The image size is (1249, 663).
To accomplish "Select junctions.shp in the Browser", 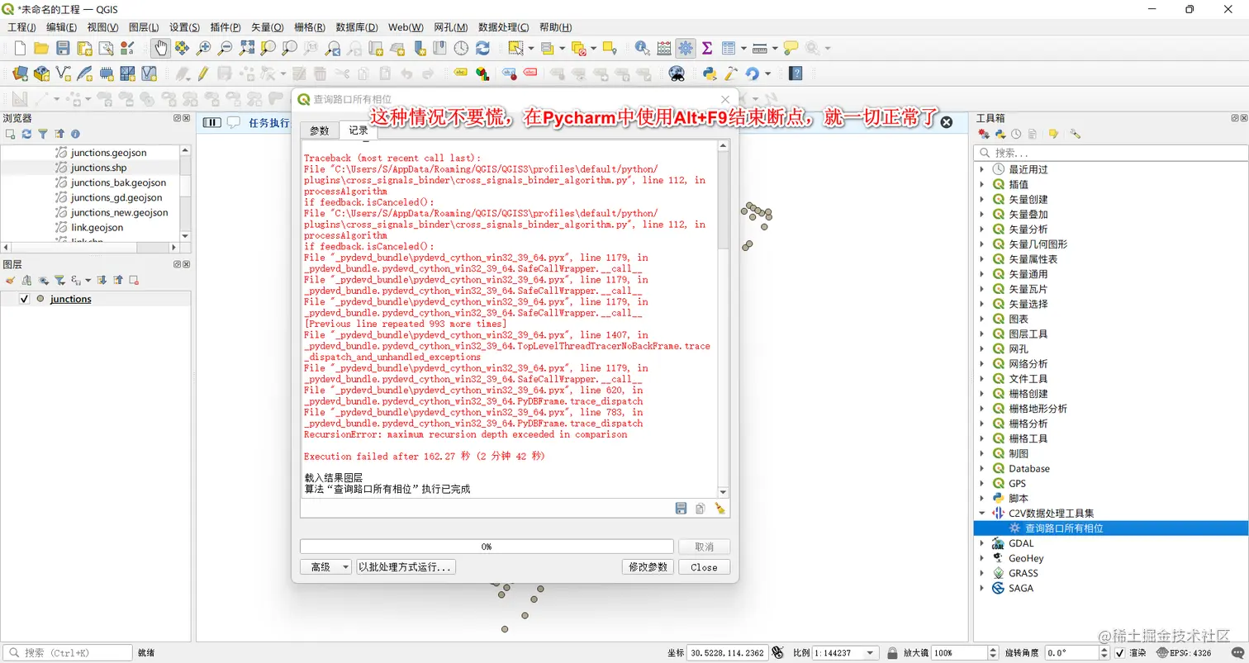I will pyautogui.click(x=98, y=168).
